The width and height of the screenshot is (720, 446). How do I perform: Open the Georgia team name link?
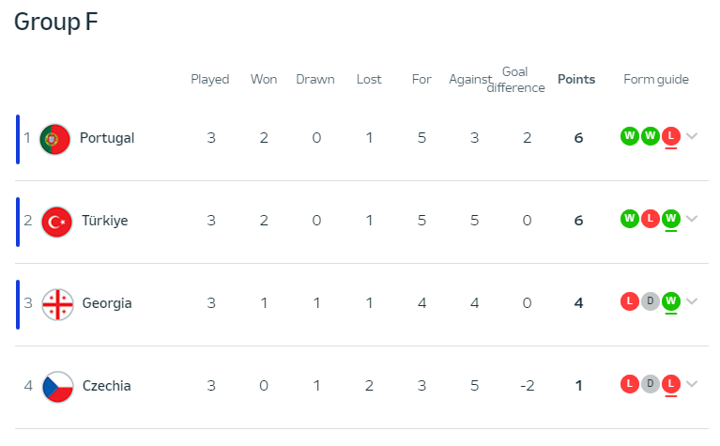point(107,303)
